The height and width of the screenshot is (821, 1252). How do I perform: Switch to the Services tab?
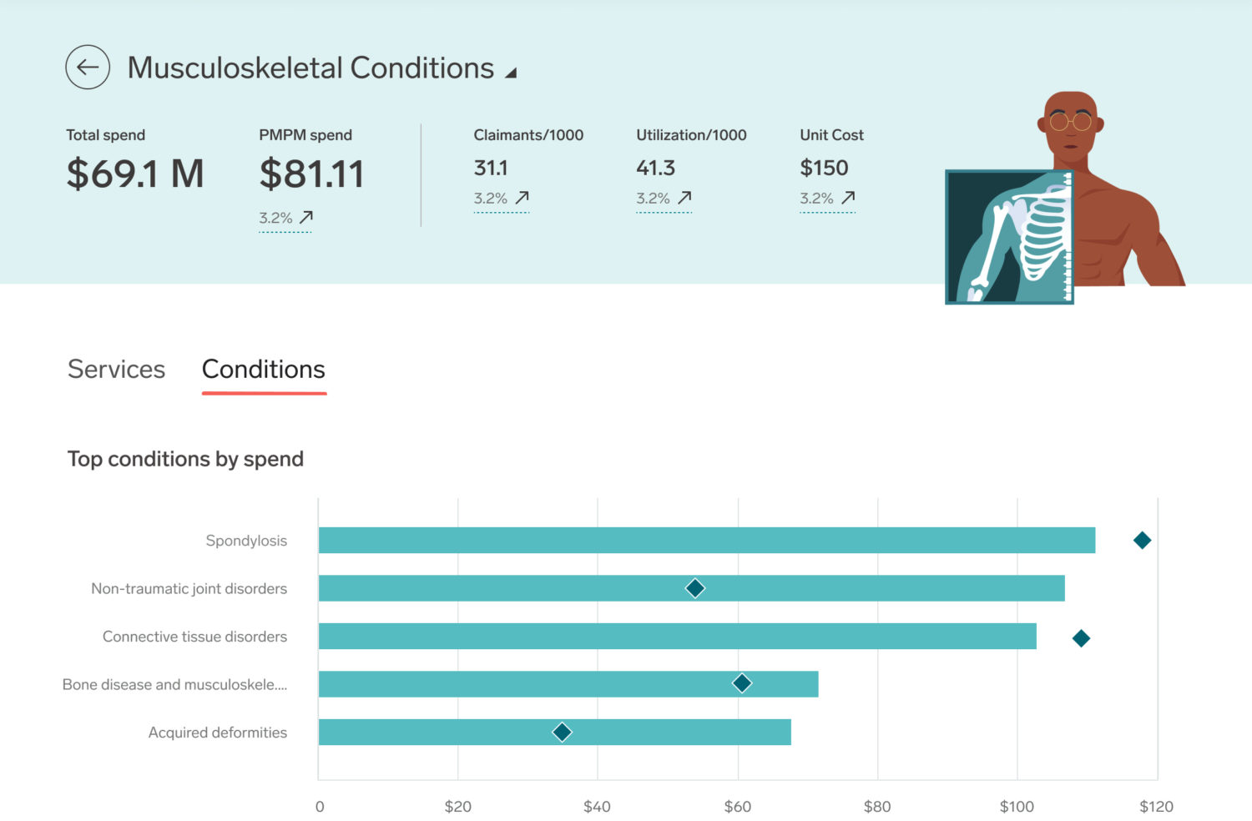116,369
